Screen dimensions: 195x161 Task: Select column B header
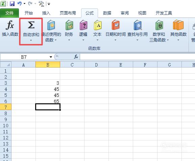tap(48, 64)
